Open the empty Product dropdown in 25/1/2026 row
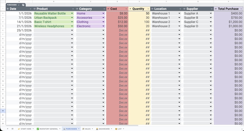 (x=72, y=30)
